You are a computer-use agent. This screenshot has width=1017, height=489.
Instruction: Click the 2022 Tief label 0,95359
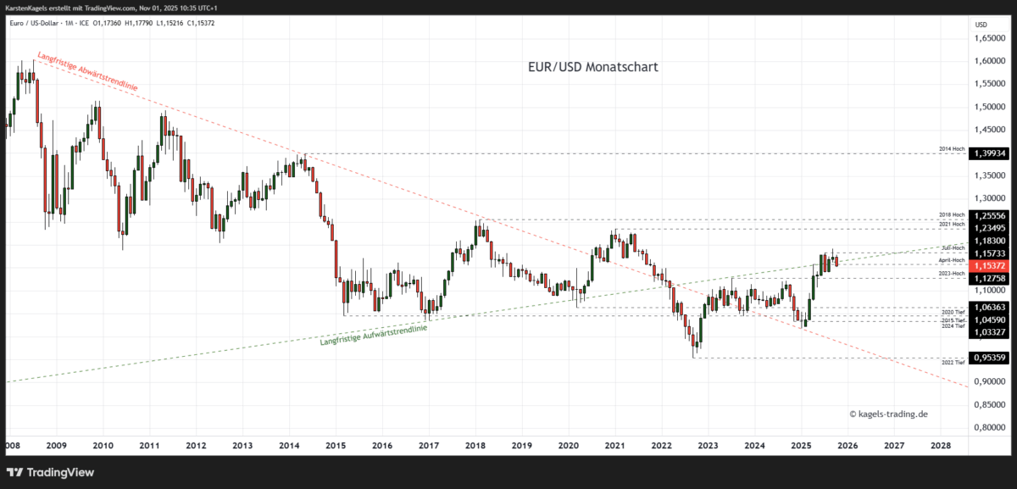[988, 359]
